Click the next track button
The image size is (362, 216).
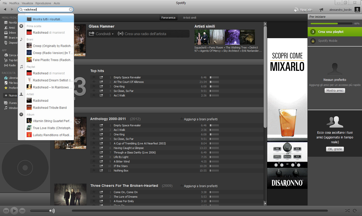tap(22, 211)
